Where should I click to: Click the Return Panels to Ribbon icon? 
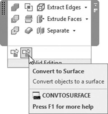(x=96, y=5)
